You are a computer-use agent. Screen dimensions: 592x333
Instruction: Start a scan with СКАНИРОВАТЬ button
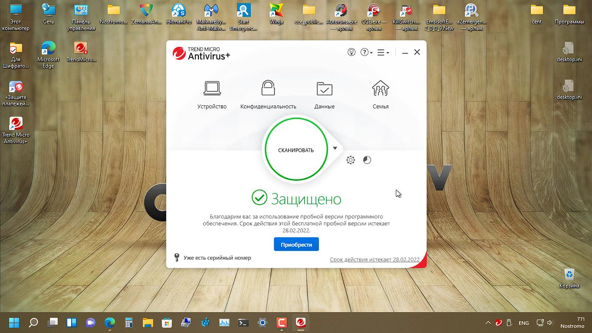(296, 150)
